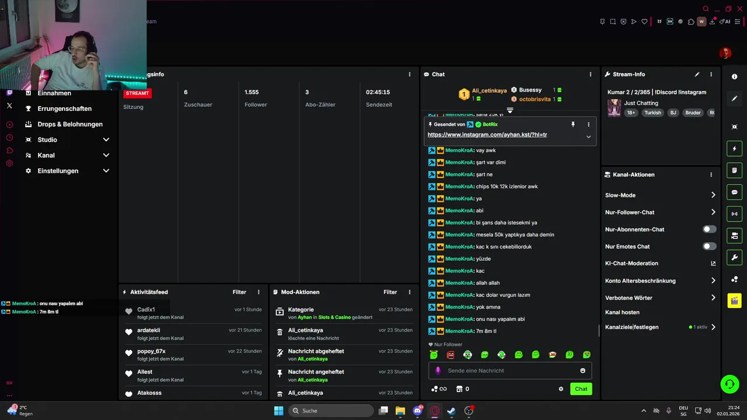Open the Kanal-Aktionen three-dot menu
Viewport: 747px width, 420px height.
click(711, 174)
